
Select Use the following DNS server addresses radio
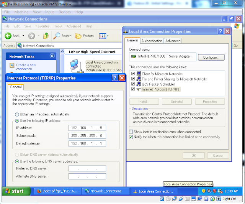(x=17, y=161)
